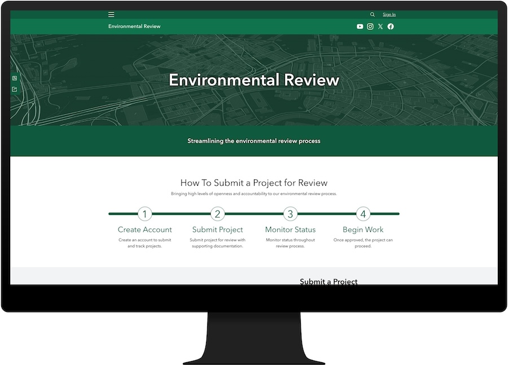Click the search magnifier icon
Image resolution: width=508 pixels, height=365 pixels.
(373, 14)
